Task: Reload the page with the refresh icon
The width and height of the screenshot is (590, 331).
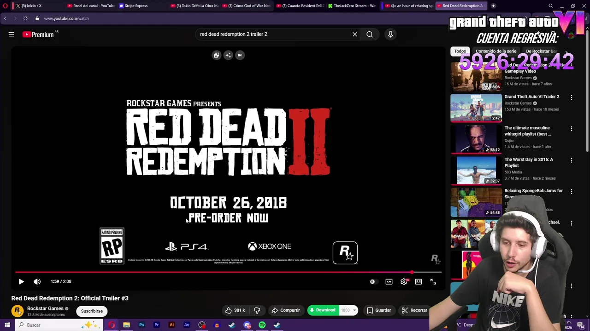Action: 25,18
